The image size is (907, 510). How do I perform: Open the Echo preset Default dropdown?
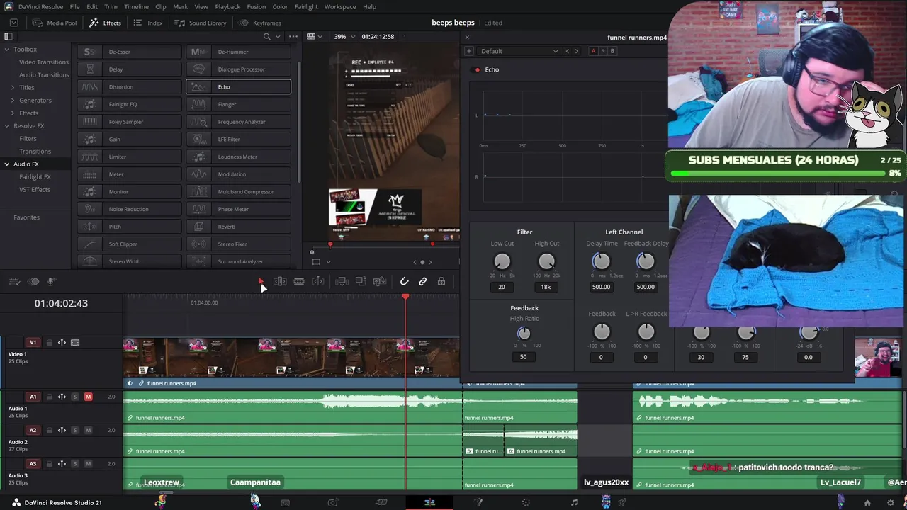coord(519,51)
